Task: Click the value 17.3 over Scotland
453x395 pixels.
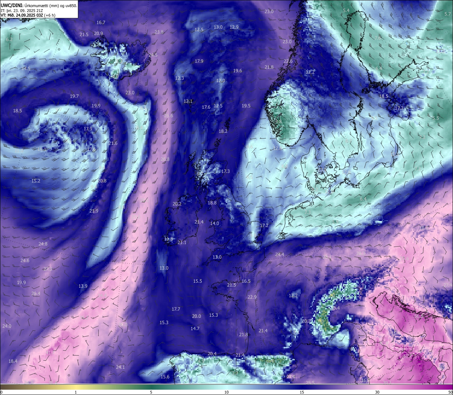Action: coord(225,171)
